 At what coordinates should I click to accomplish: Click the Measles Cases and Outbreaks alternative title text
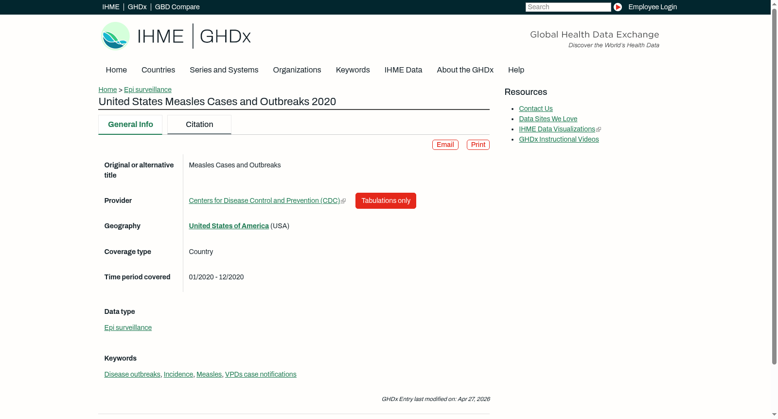pos(235,165)
